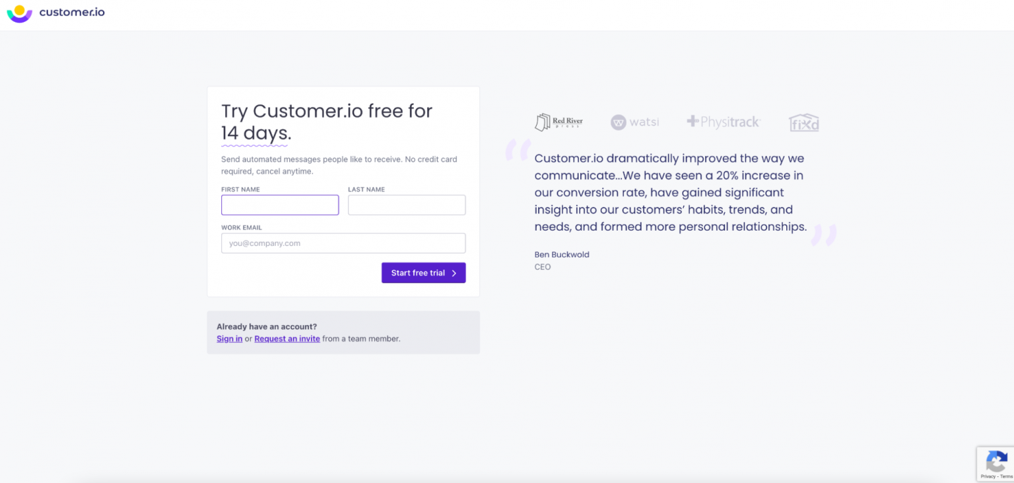Select the Red River Press company logo
Image resolution: width=1014 pixels, height=483 pixels.
click(558, 122)
